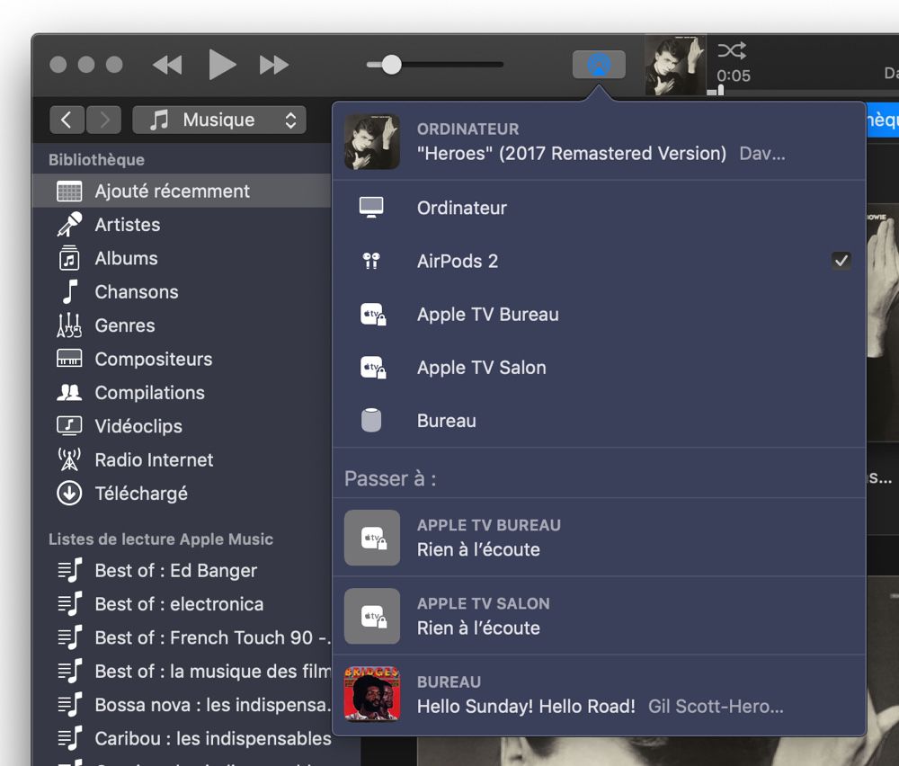899x766 pixels.
Task: Select Bureau HomePod output
Action: (x=599, y=421)
